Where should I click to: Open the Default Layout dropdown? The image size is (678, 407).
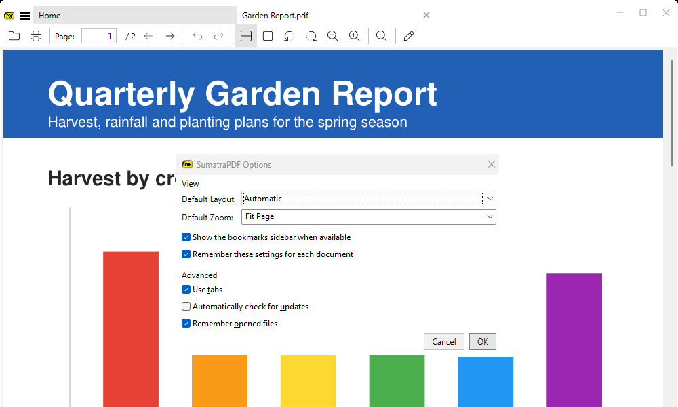(x=368, y=199)
